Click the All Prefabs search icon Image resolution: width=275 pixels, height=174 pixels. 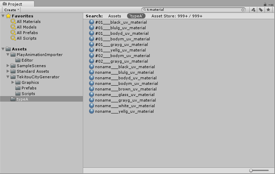tap(13, 33)
